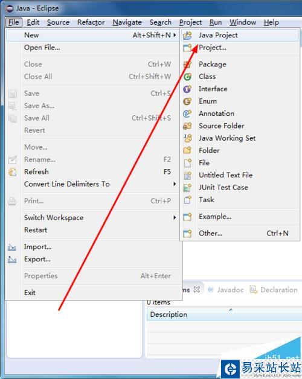Click the Java Working Set icon
Screen dimensions: 302x379
tap(187, 138)
